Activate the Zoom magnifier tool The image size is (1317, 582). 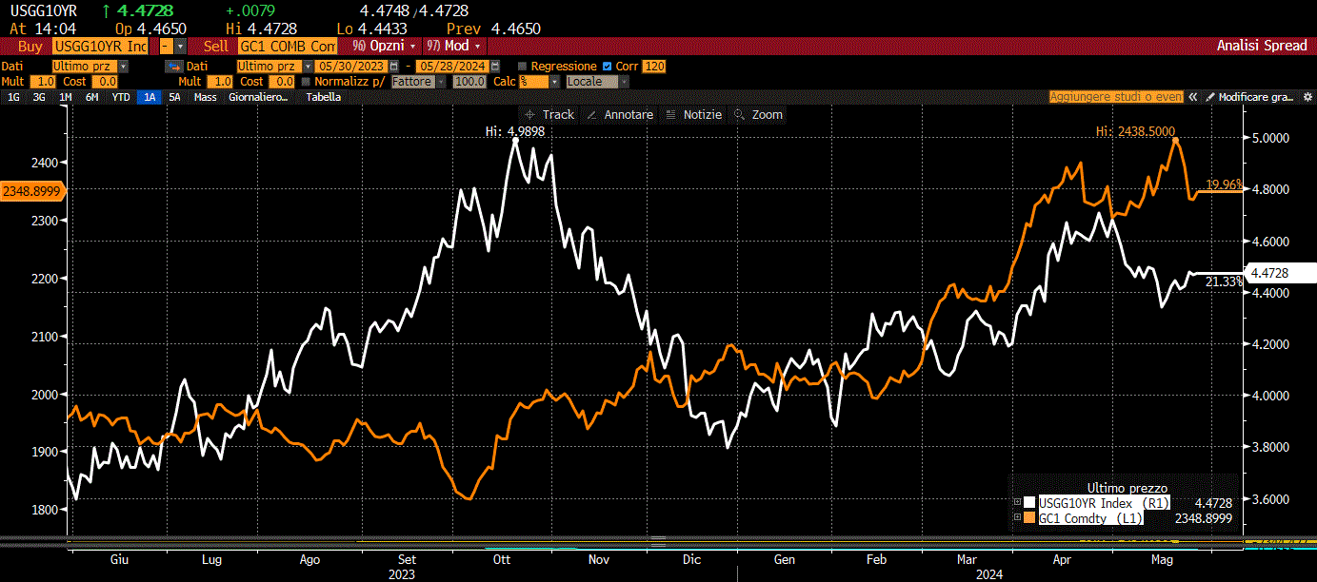(x=759, y=114)
